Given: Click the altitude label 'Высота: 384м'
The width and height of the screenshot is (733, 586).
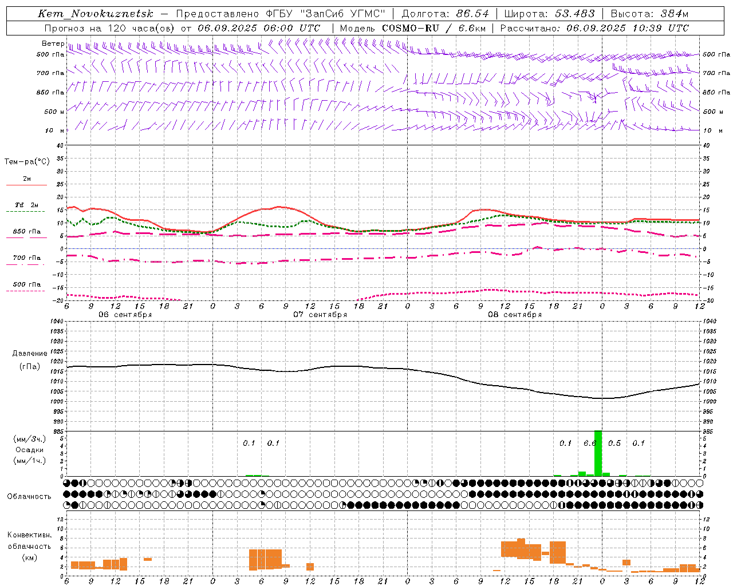Looking at the screenshot, I should click(x=649, y=14).
